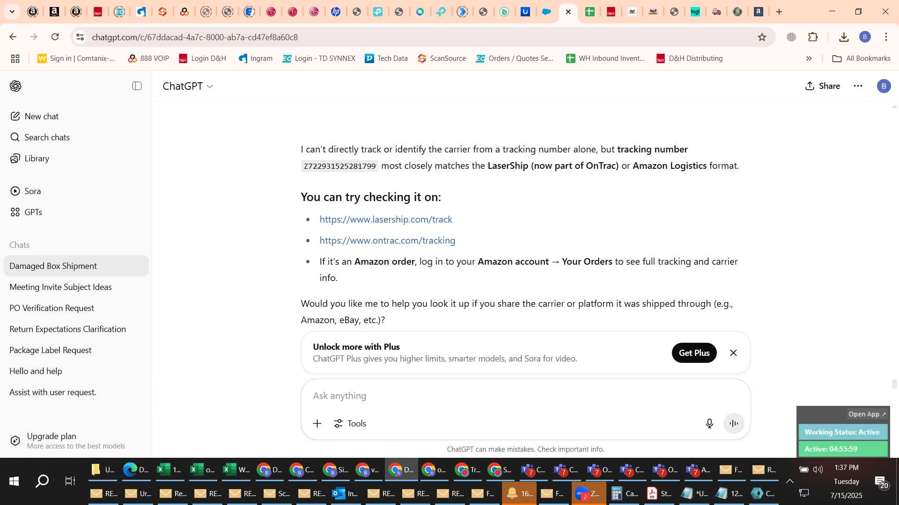899x505 pixels.
Task: Open the ontrac.com/tracking link
Action: point(387,240)
